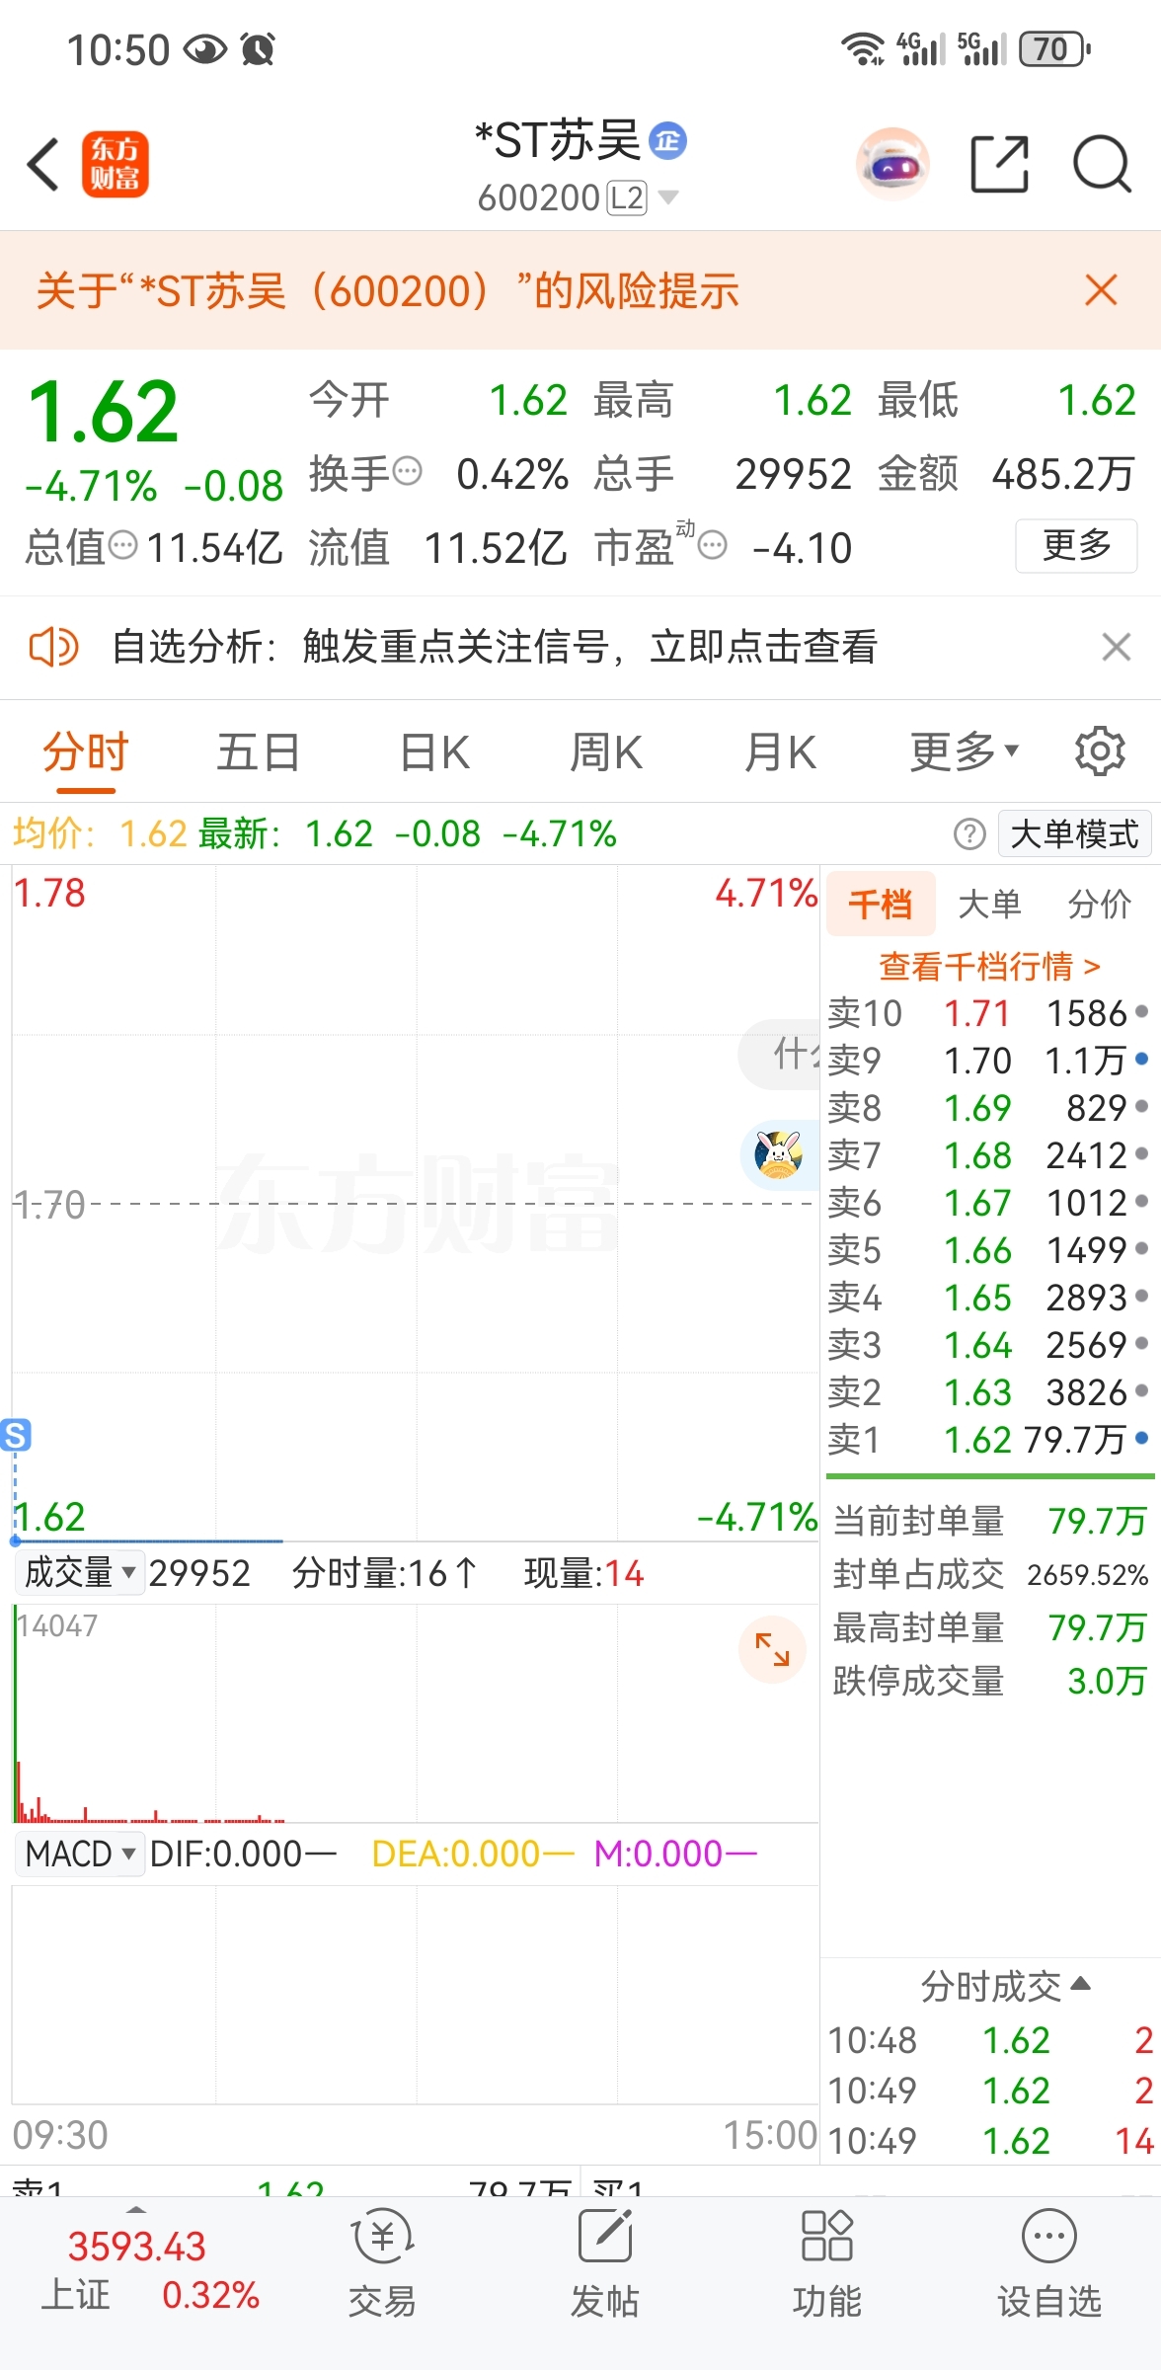Tap the back arrow icon
The height and width of the screenshot is (2370, 1161).
point(43,164)
